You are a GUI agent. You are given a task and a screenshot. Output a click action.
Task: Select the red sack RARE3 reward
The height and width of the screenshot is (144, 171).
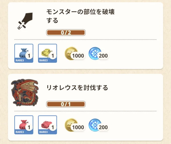(x=24, y=125)
